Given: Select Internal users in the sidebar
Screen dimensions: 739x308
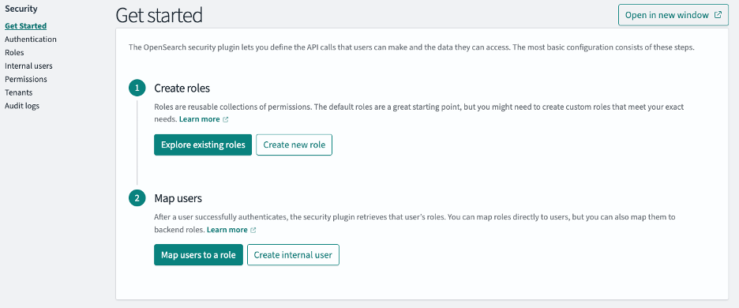Looking at the screenshot, I should coord(28,66).
